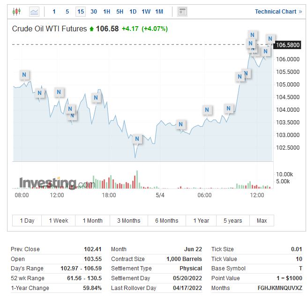Viewport: 307px width, 297px height.
Task: Switch to candlestick chart type
Action: tap(17, 11)
